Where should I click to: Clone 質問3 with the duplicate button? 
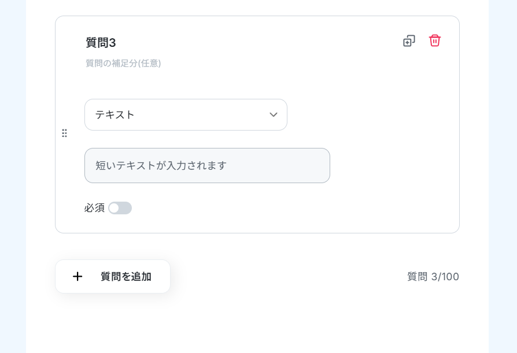point(409,41)
